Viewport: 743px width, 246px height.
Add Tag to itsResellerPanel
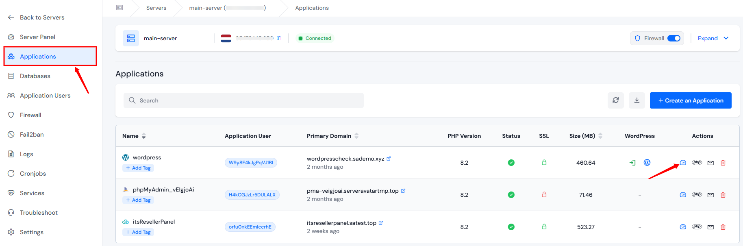tap(138, 232)
